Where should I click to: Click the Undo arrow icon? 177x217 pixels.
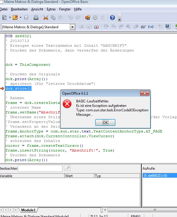coord(71,18)
